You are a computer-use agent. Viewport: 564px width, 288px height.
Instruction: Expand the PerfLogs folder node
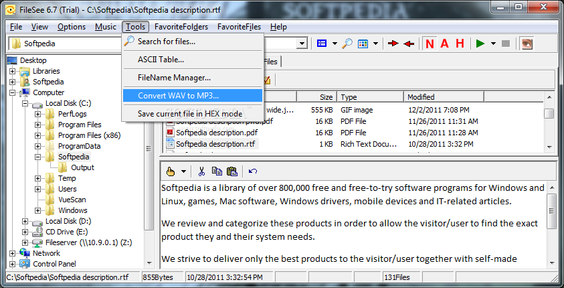click(x=37, y=114)
